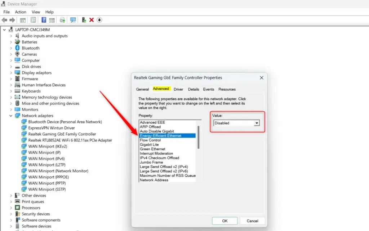Click the Back arrow in the toolbar
Image resolution: width=369 pixels, height=231 pixels.
pos(4,20)
